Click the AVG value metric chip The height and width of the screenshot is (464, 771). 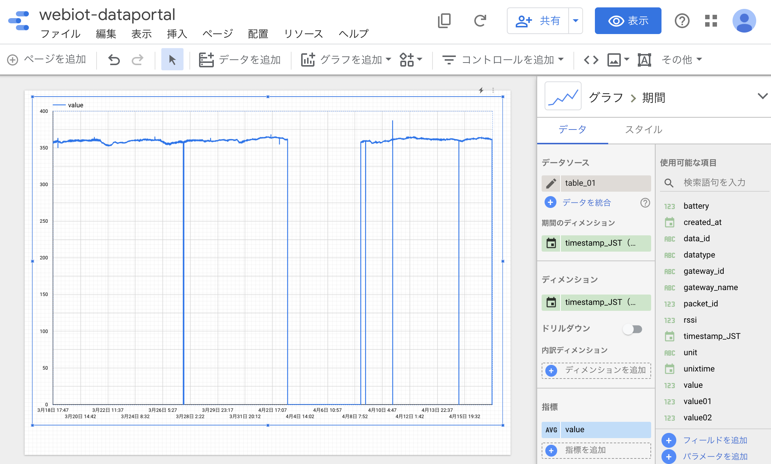(596, 430)
